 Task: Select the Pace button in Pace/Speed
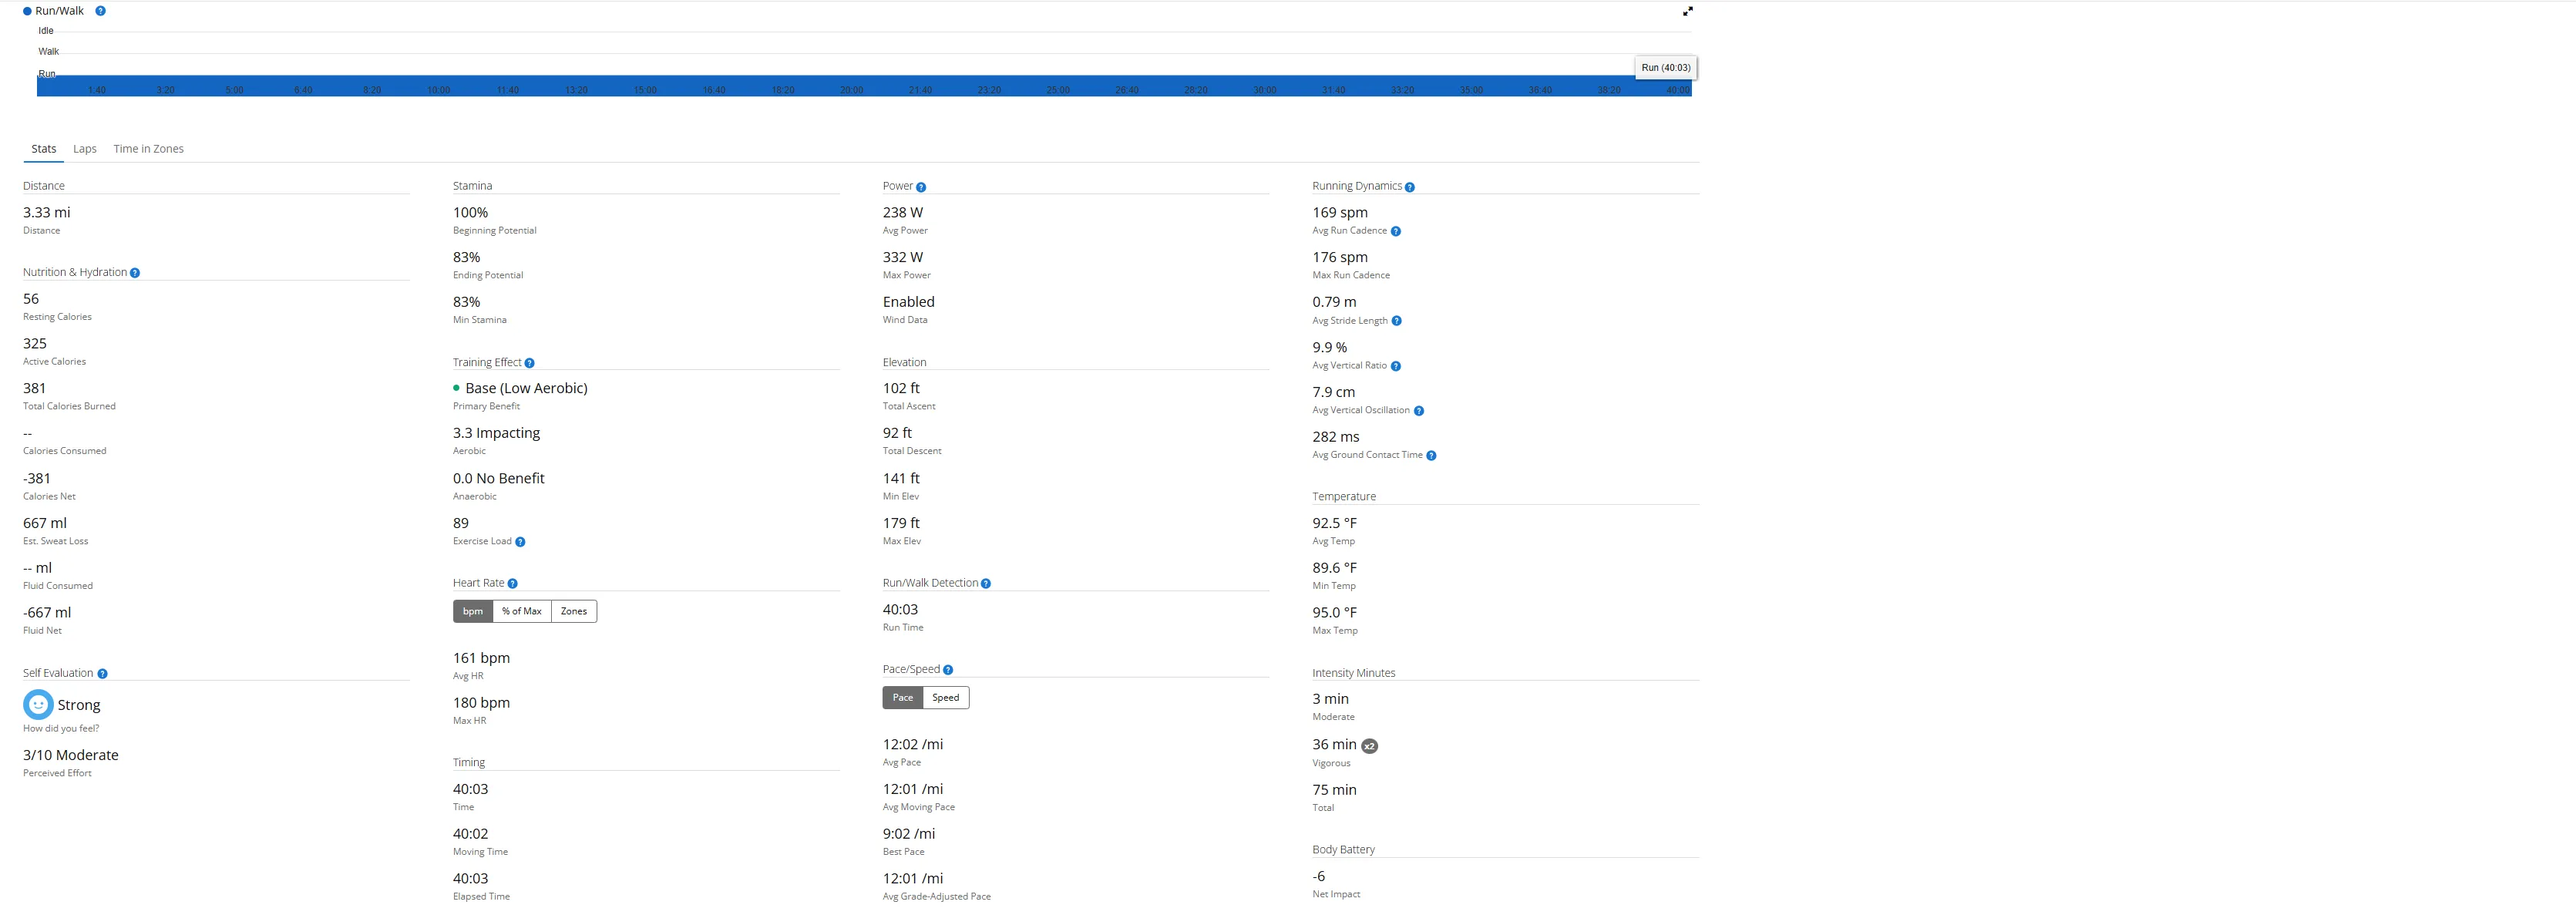[x=902, y=698]
